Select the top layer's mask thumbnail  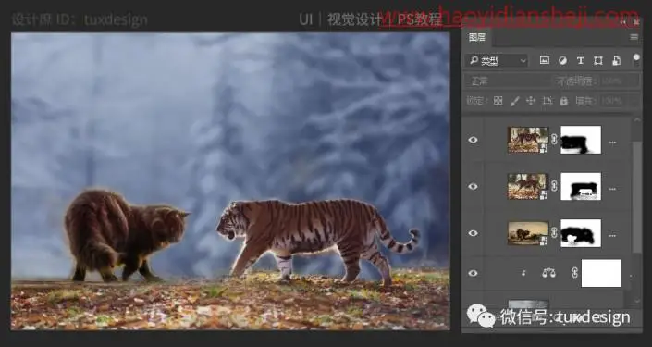(x=581, y=140)
